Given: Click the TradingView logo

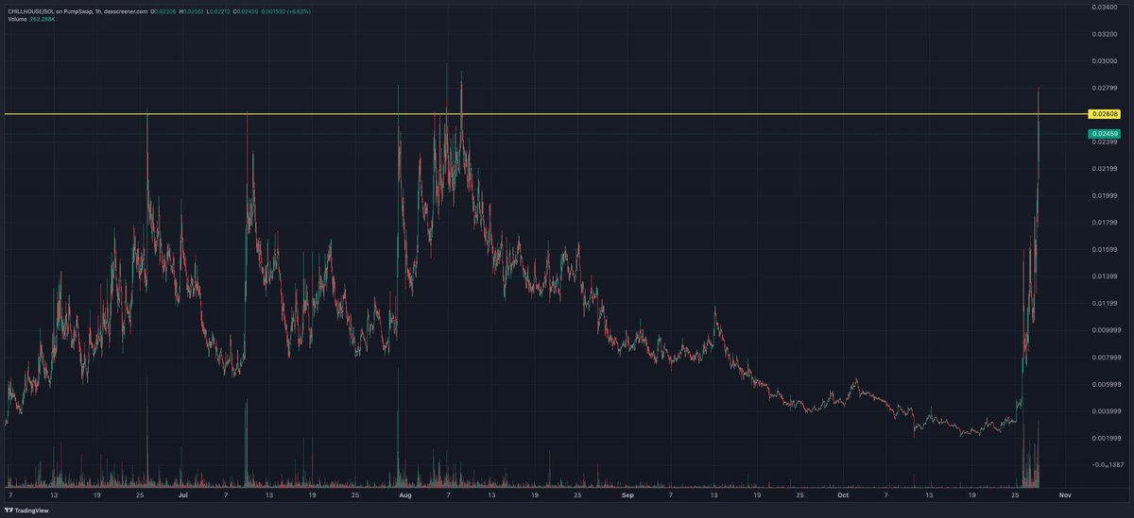Looking at the screenshot, I should tap(25, 510).
